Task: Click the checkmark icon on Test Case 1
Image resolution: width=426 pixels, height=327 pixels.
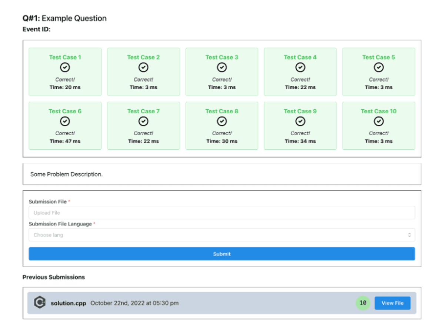Action: coord(65,68)
